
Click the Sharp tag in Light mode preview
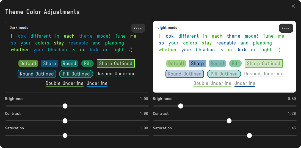197,63
